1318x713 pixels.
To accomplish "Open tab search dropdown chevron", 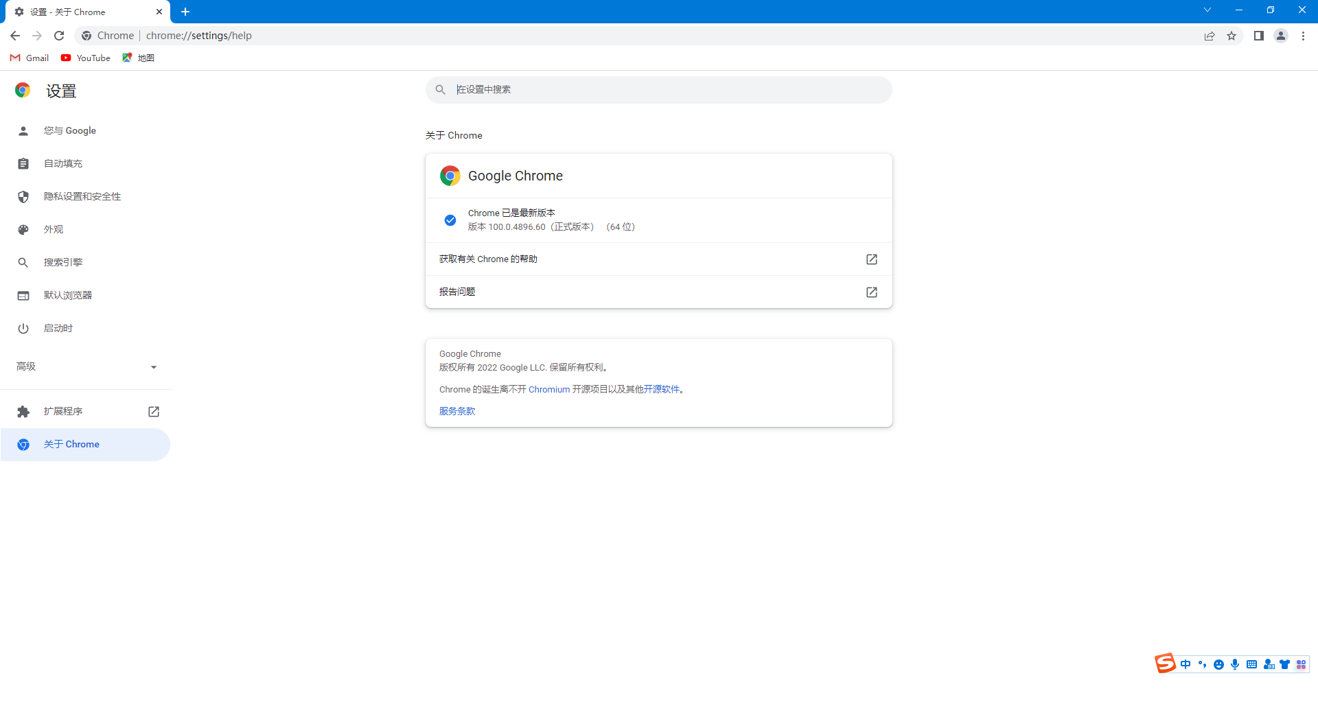I will click(x=1207, y=10).
